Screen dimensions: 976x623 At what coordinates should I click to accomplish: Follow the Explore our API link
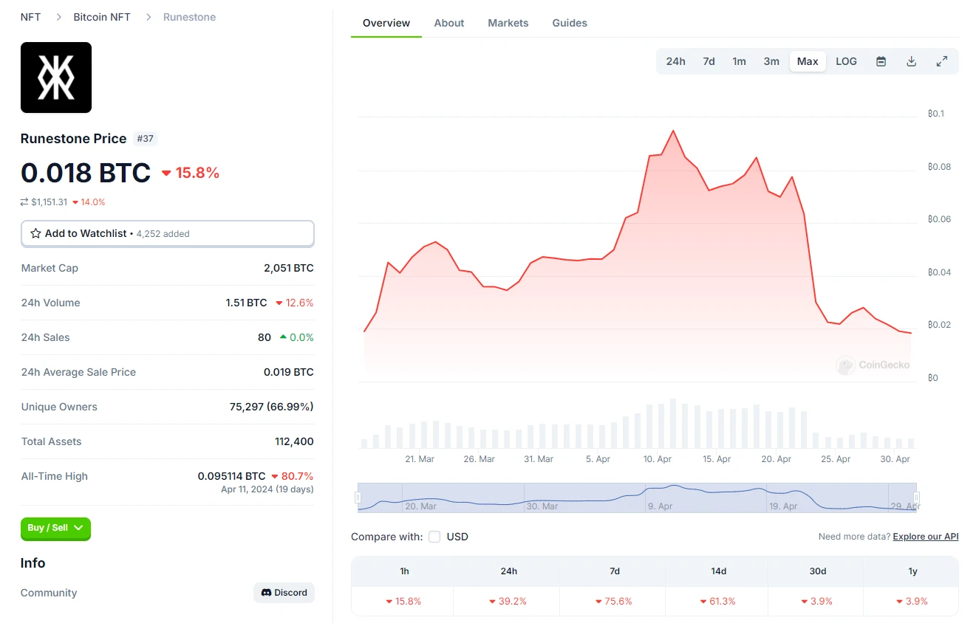[925, 537]
